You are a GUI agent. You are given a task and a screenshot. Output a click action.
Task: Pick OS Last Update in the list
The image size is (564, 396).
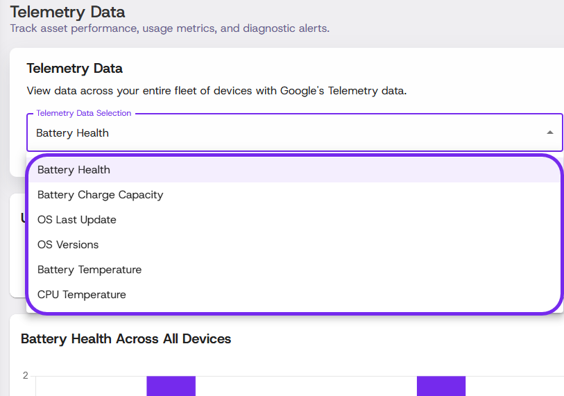point(76,220)
